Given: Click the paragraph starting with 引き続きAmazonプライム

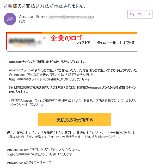Looking at the screenshot, I should click(72, 103).
